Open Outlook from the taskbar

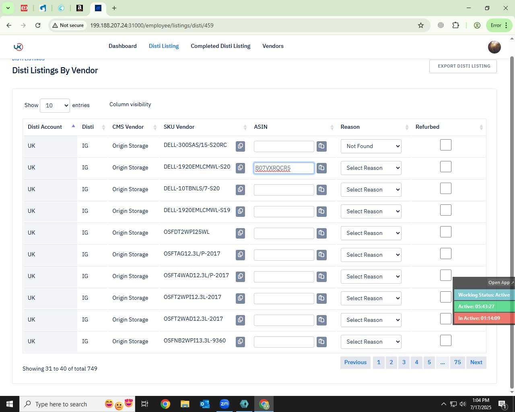click(204, 404)
